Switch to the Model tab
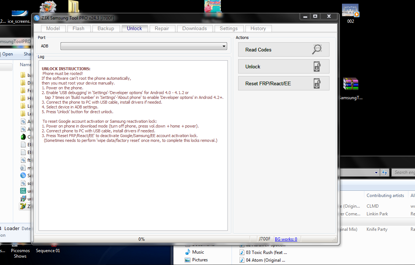This screenshot has width=415, height=265. point(53,28)
